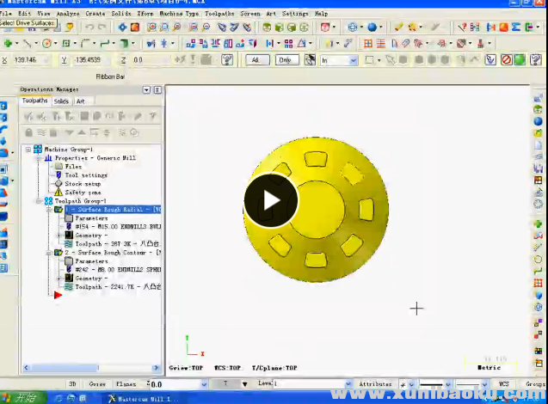The width and height of the screenshot is (548, 404).
Task: Open Stock setup in operations tree
Action: pyautogui.click(x=83, y=184)
